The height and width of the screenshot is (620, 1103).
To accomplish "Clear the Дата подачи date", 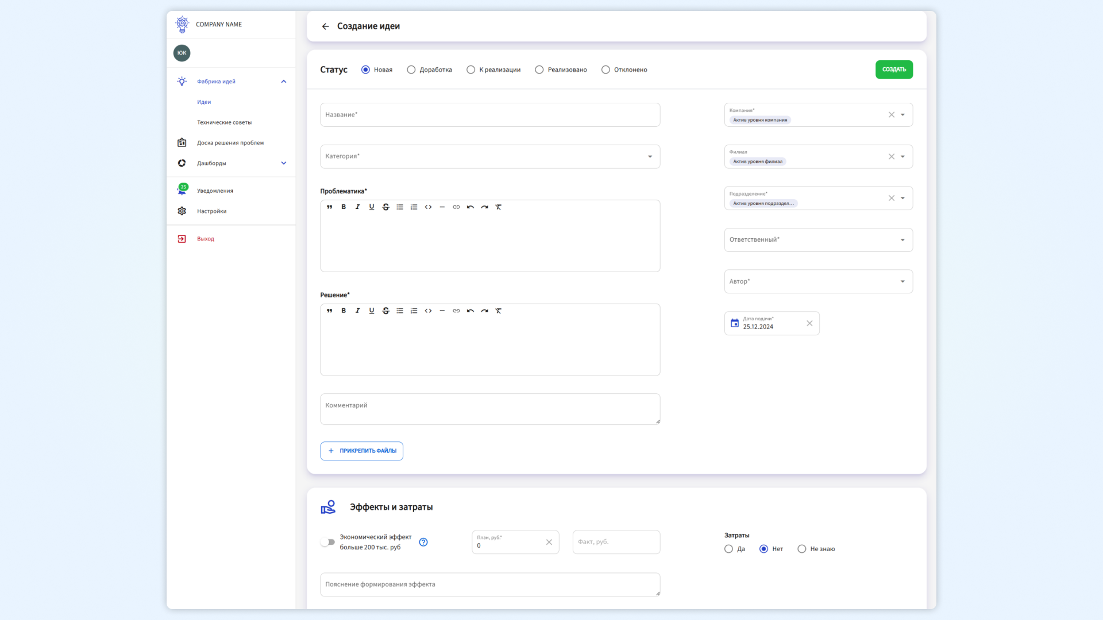I will (809, 324).
